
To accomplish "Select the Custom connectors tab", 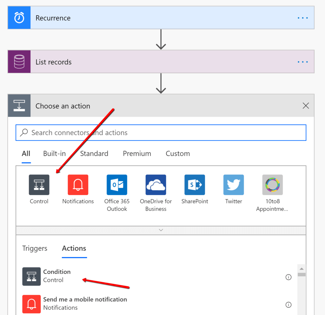I will 178,154.
